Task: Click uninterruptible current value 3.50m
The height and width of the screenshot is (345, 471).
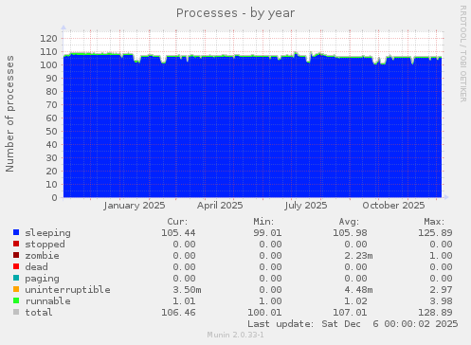Action: (x=187, y=290)
